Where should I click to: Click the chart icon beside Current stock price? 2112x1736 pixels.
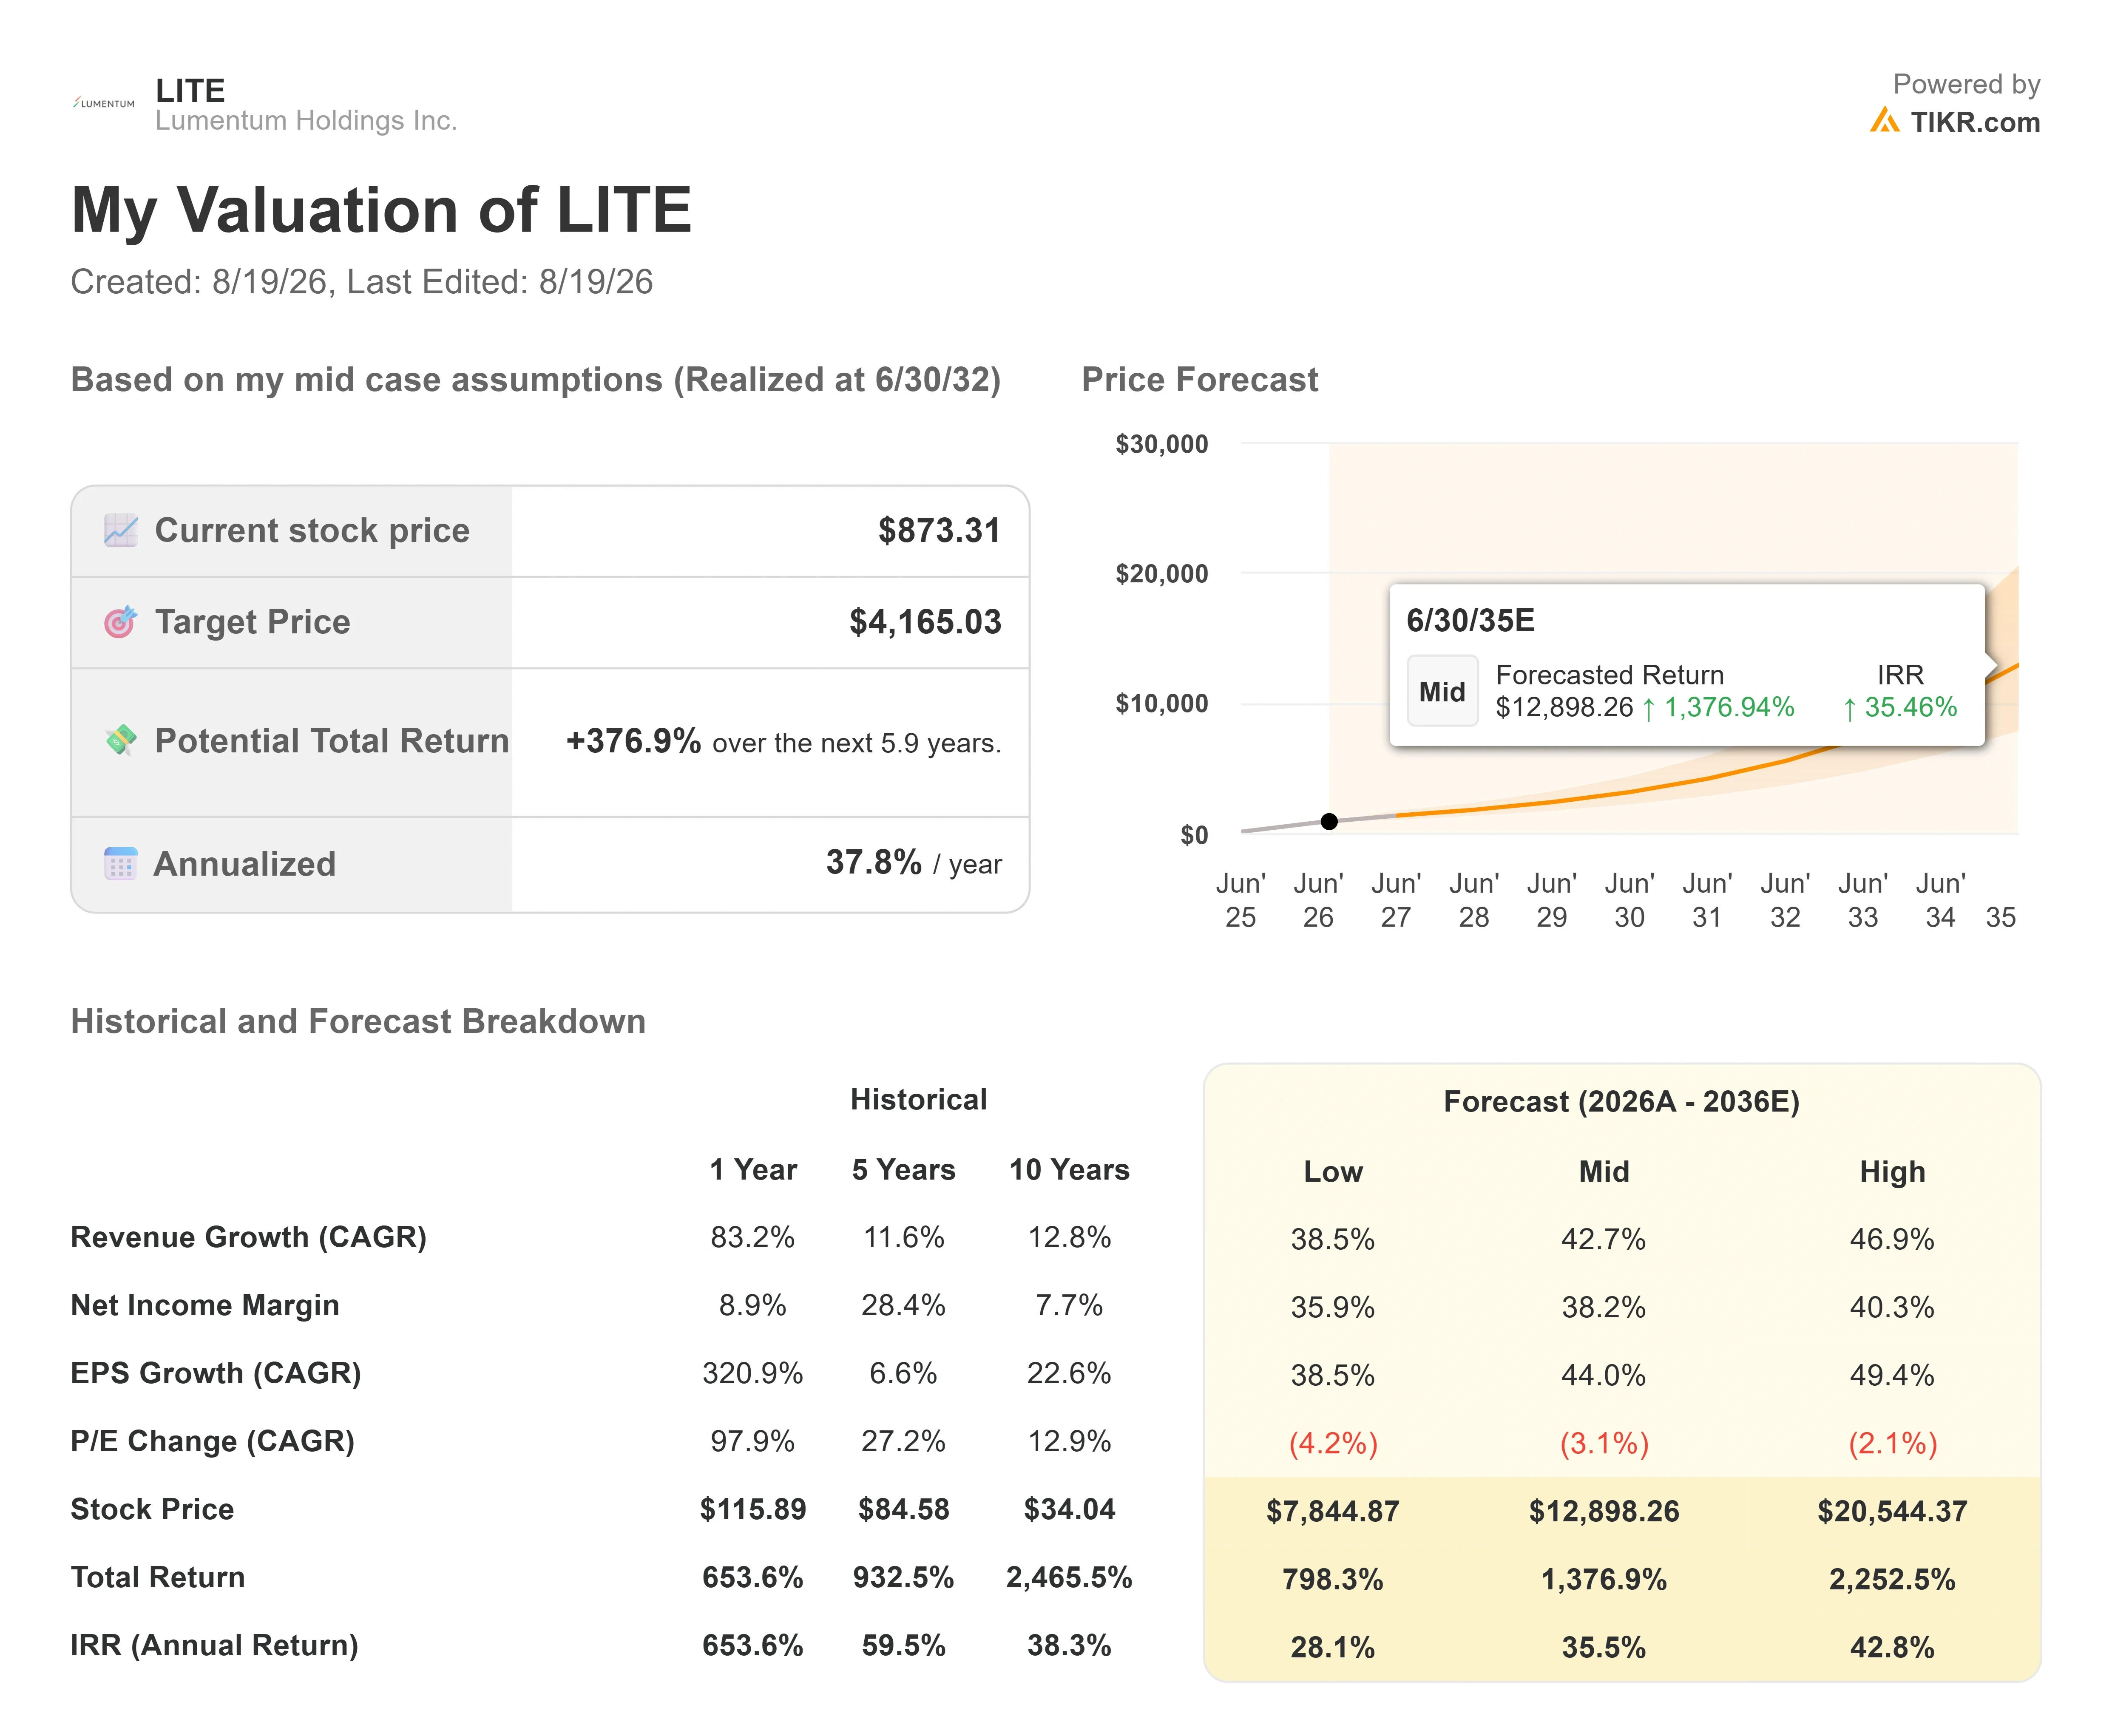(121, 530)
